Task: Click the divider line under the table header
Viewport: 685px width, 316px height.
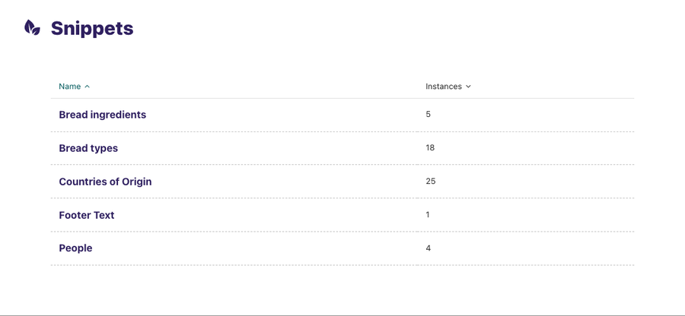Action: (342, 98)
